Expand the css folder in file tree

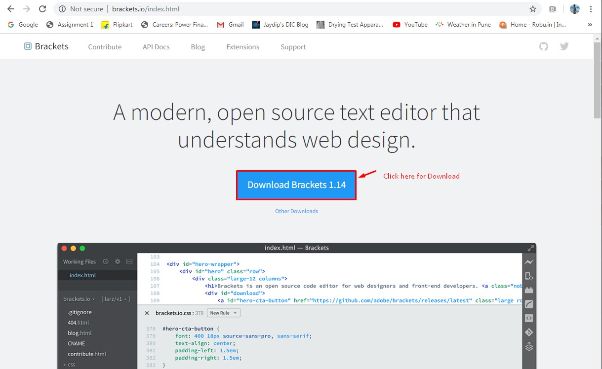click(69, 365)
